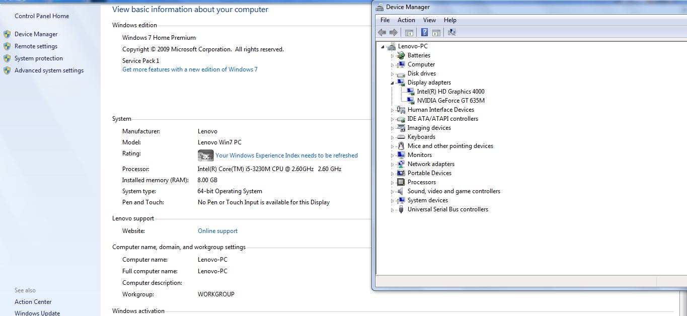Open the Action menu in Device Manager
Viewport: 687px width, 316px height.
coord(406,20)
